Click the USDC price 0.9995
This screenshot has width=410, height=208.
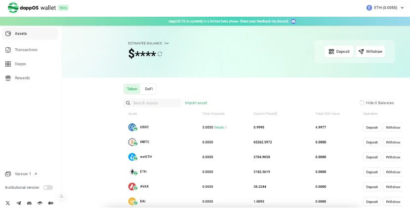259,127
